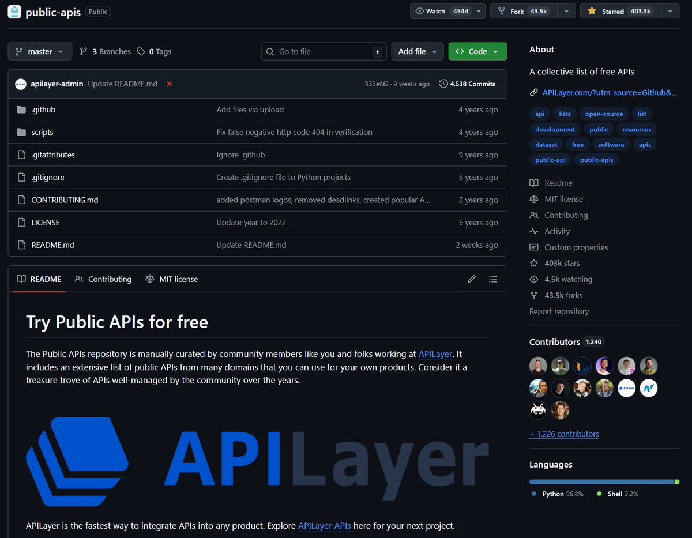Click Report repository
Screen dimensions: 692x538
pos(559,311)
